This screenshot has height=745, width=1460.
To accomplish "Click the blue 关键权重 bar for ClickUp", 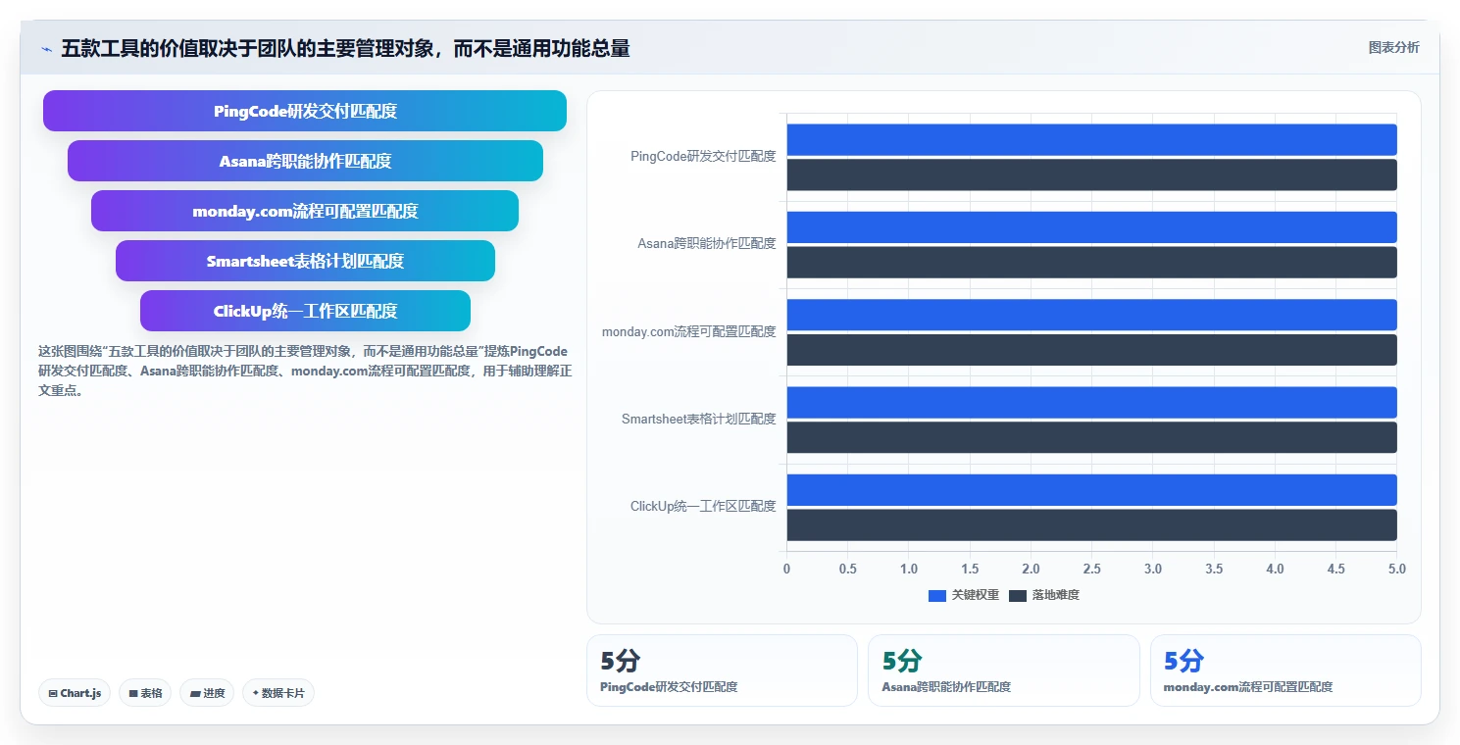I will (1091, 490).
